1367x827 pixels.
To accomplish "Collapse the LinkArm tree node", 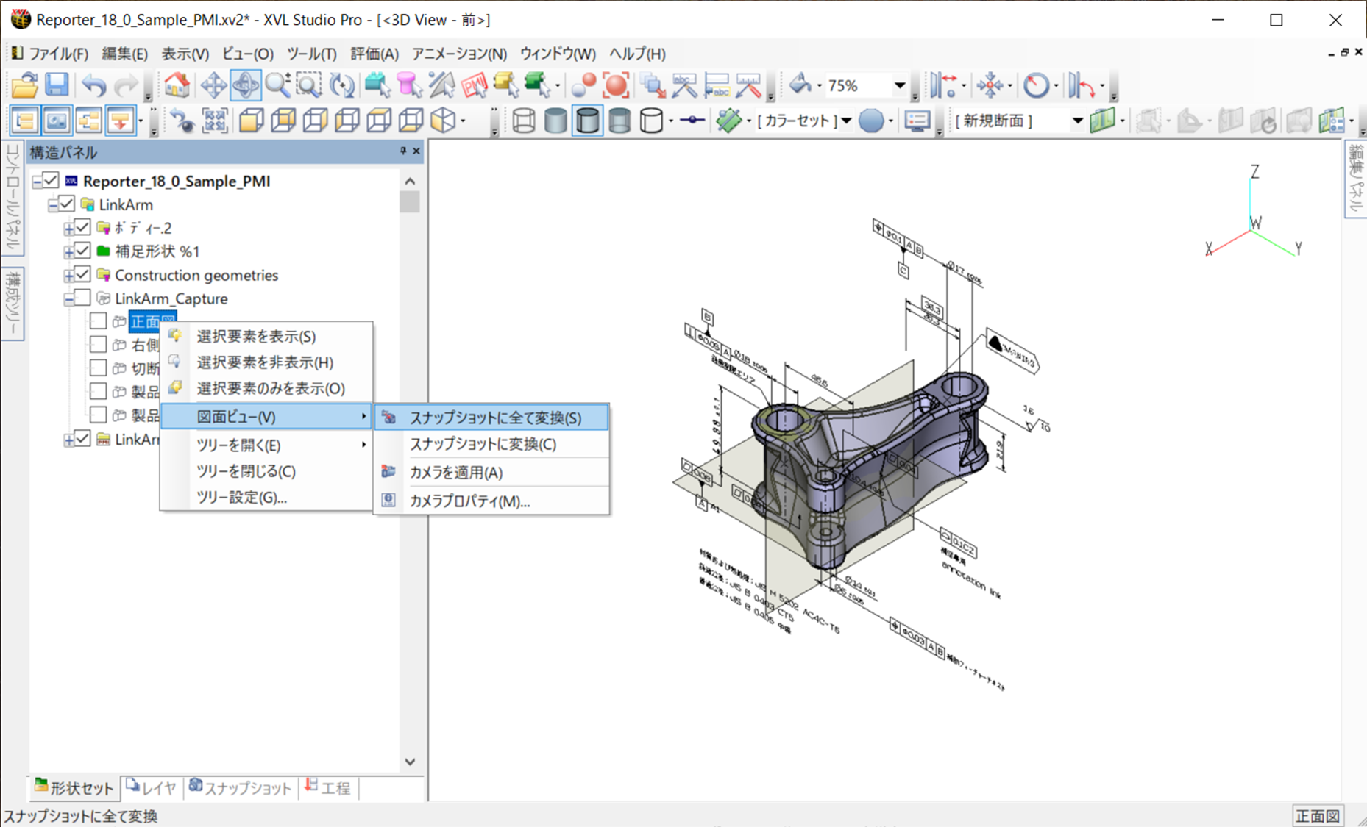I will tap(54, 205).
